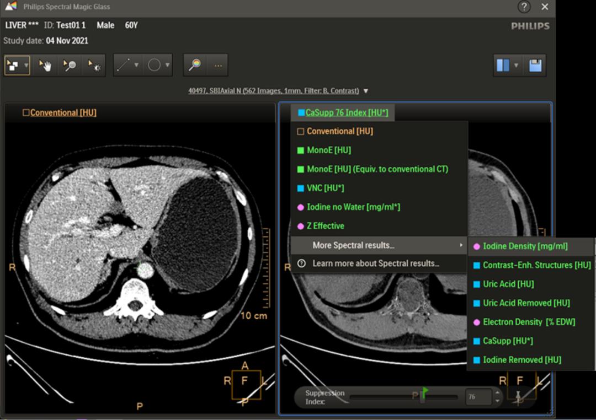
Task: Activate the zoom pointer tool
Action: [x=69, y=66]
